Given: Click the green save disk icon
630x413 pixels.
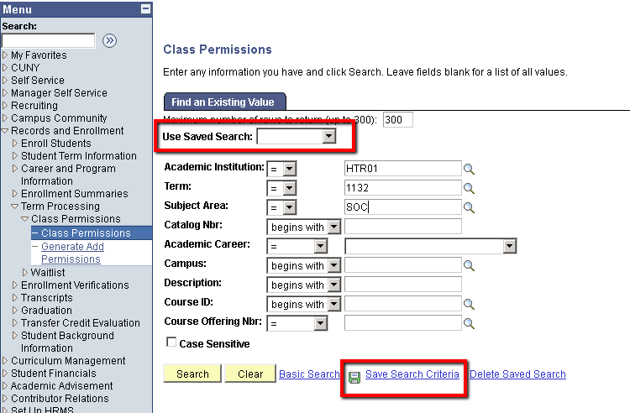Looking at the screenshot, I should pyautogui.click(x=354, y=377).
